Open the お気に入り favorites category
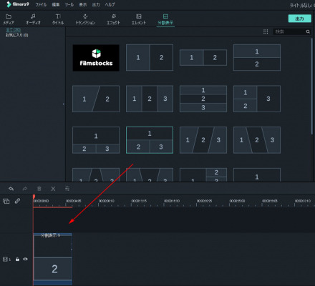This screenshot has height=286, width=315. (x=16, y=35)
